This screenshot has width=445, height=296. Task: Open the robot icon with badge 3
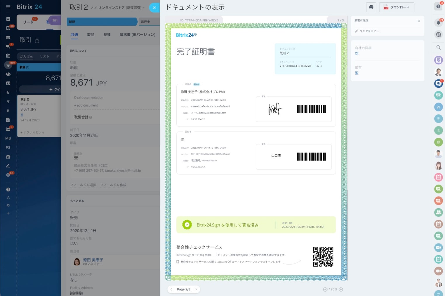pyautogui.click(x=8, y=129)
